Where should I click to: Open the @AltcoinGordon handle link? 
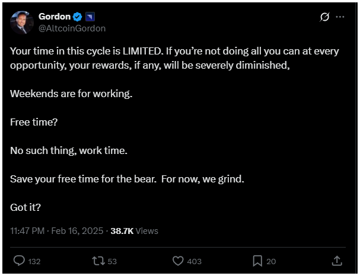pyautogui.click(x=72, y=28)
